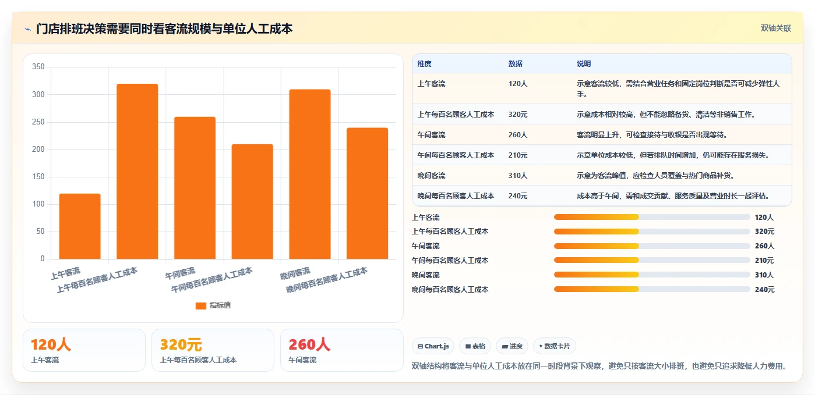Click the progress bar for 午间每百名顾客人工成本

652,260
